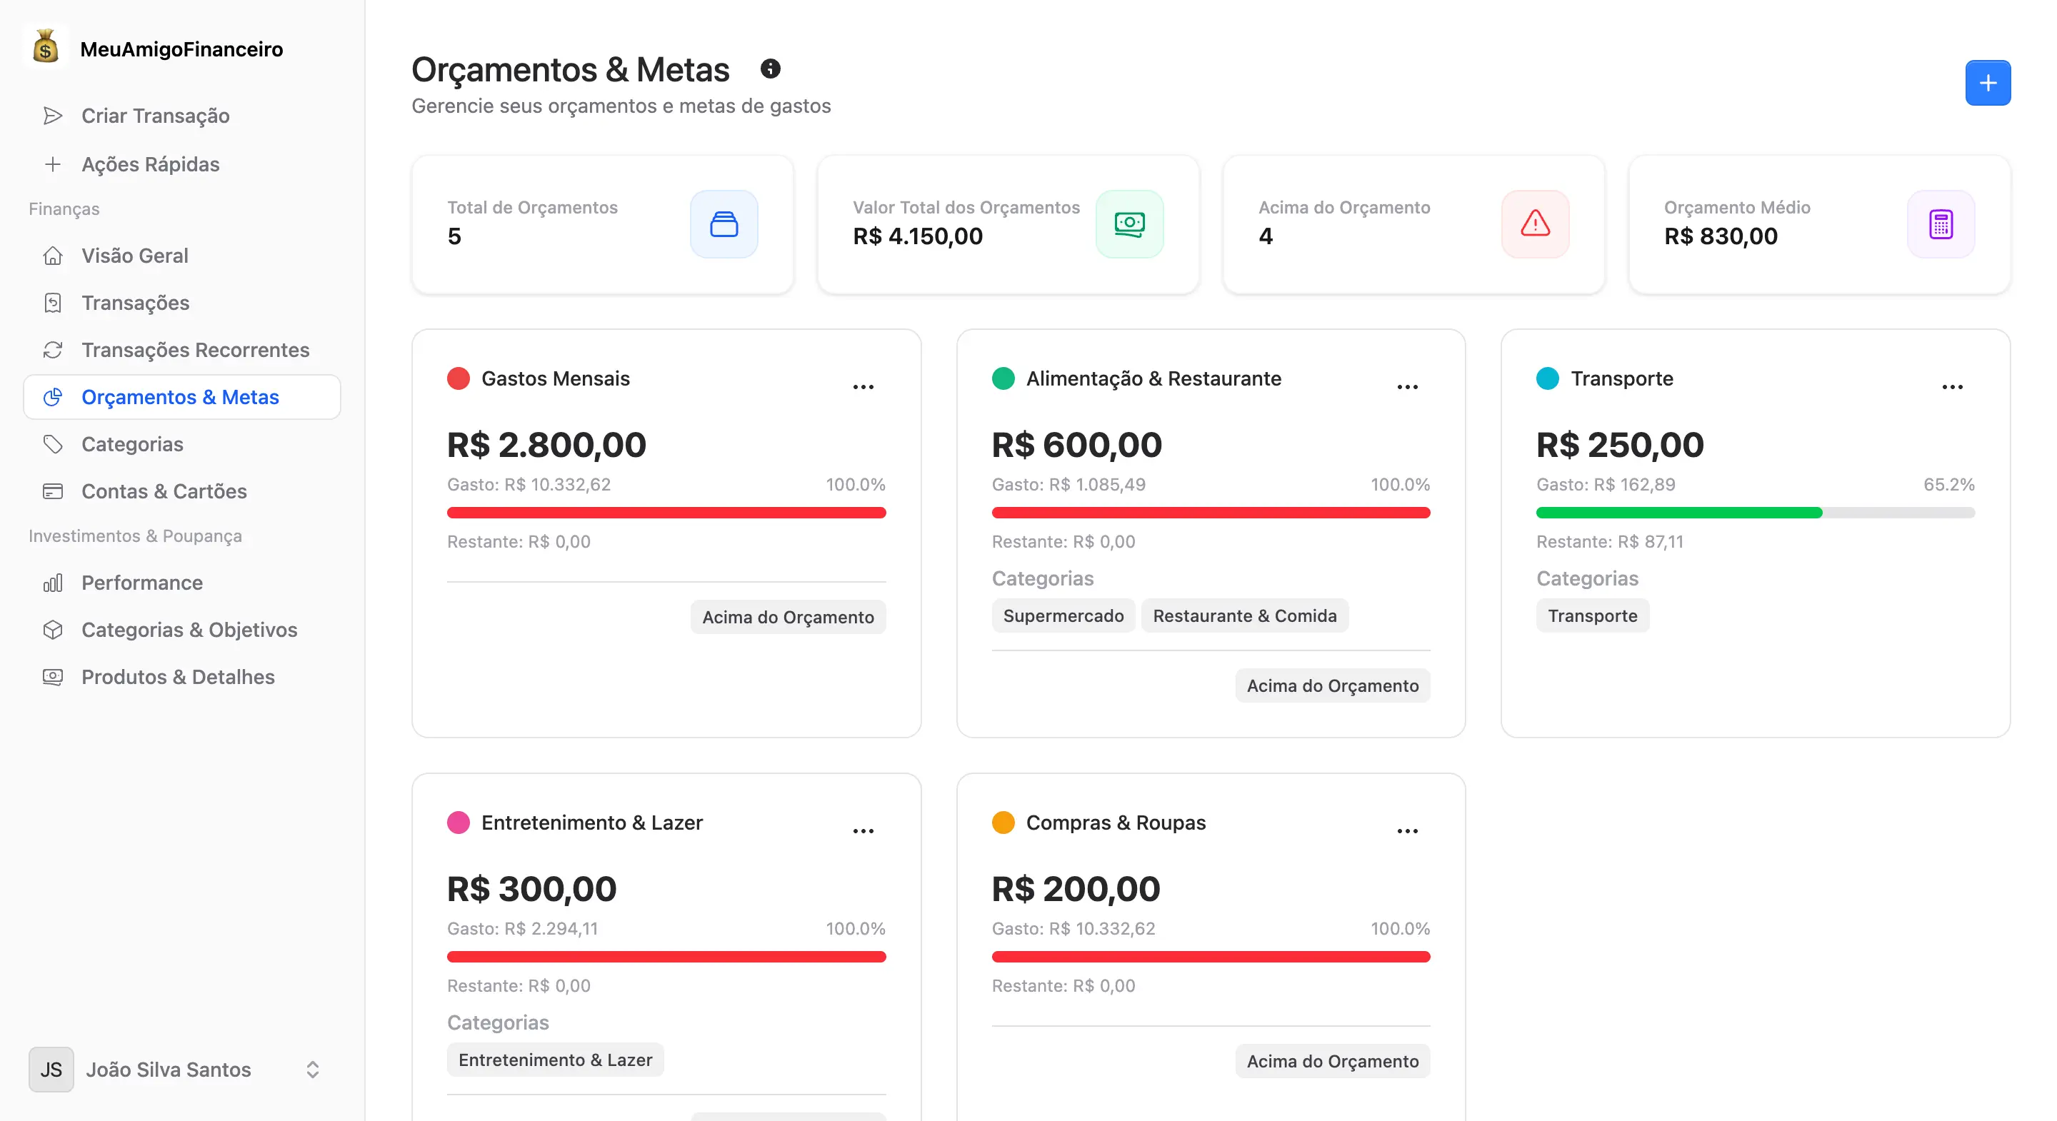The height and width of the screenshot is (1121, 2057).
Task: Click the Performance bar chart icon
Action: pos(53,583)
